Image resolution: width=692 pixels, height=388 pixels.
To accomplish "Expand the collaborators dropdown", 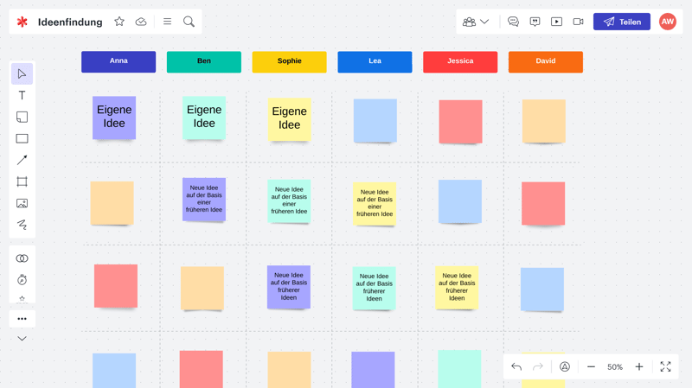I will tap(476, 22).
